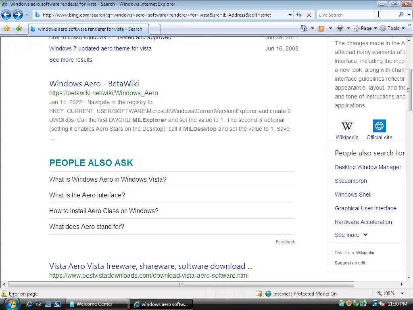This screenshot has height=310, width=413.
Task: Expand 'How to install Aero Glass on Windows?'
Action: (x=171, y=211)
